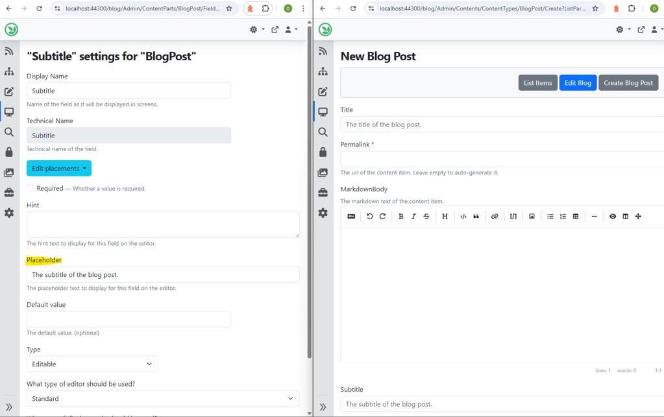The image size is (664, 417).
Task: Insert code block in Markdown editor
Action: click(463, 217)
